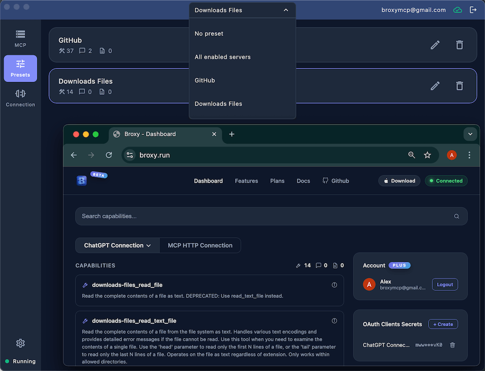Click the green cloud sync status icon
The width and height of the screenshot is (485, 371).
pyautogui.click(x=457, y=10)
